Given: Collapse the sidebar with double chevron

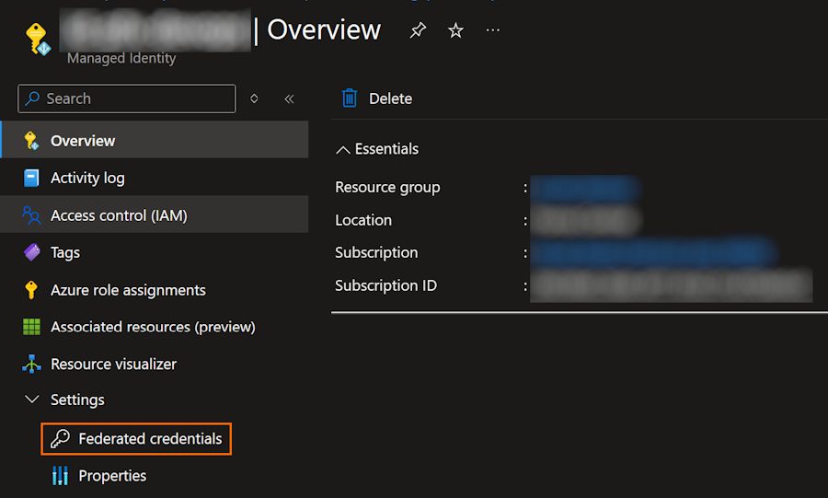Looking at the screenshot, I should tap(289, 98).
